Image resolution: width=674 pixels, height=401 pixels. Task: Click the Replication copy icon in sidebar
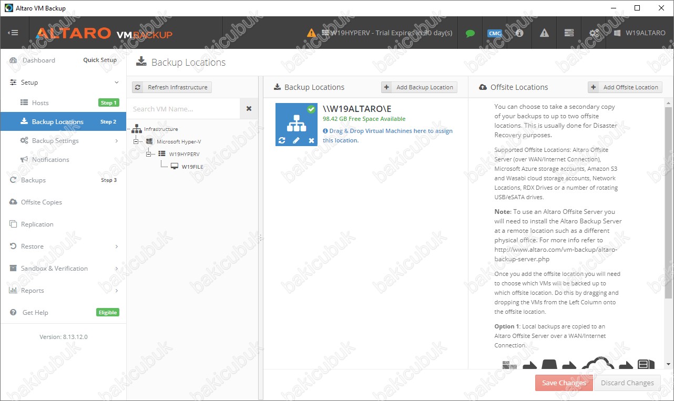point(13,224)
